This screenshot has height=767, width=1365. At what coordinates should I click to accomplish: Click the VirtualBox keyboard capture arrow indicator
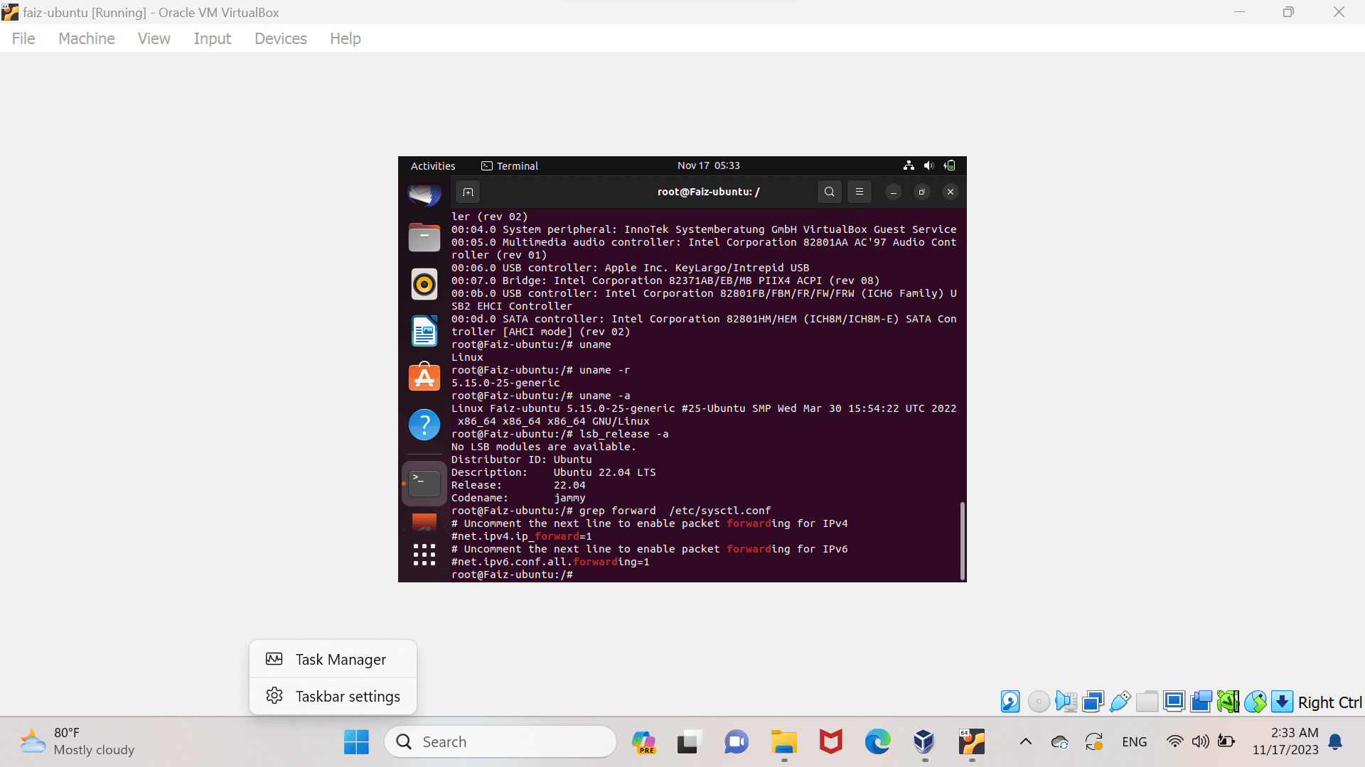(x=1282, y=702)
